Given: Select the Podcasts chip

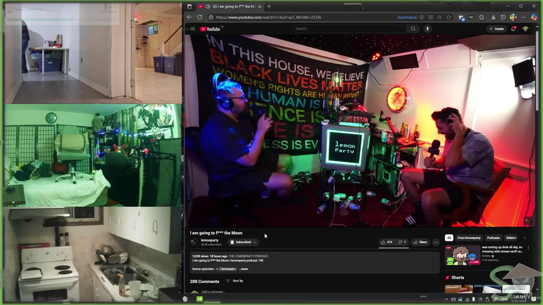Looking at the screenshot, I should tap(493, 238).
